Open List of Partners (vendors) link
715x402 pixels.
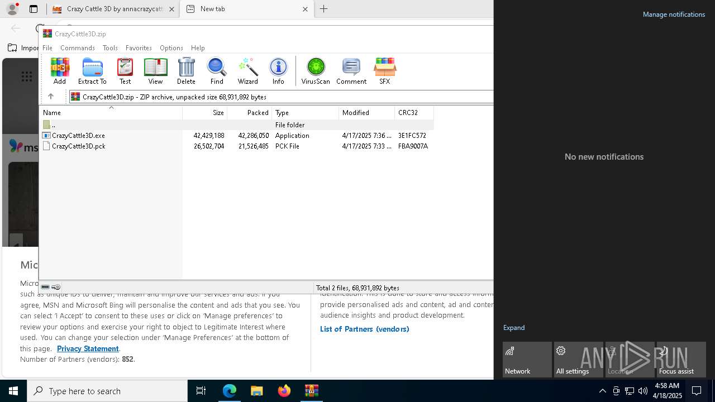pyautogui.click(x=365, y=329)
